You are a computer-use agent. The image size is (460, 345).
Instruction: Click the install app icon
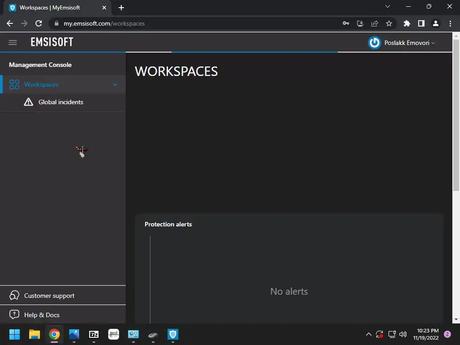(360, 23)
